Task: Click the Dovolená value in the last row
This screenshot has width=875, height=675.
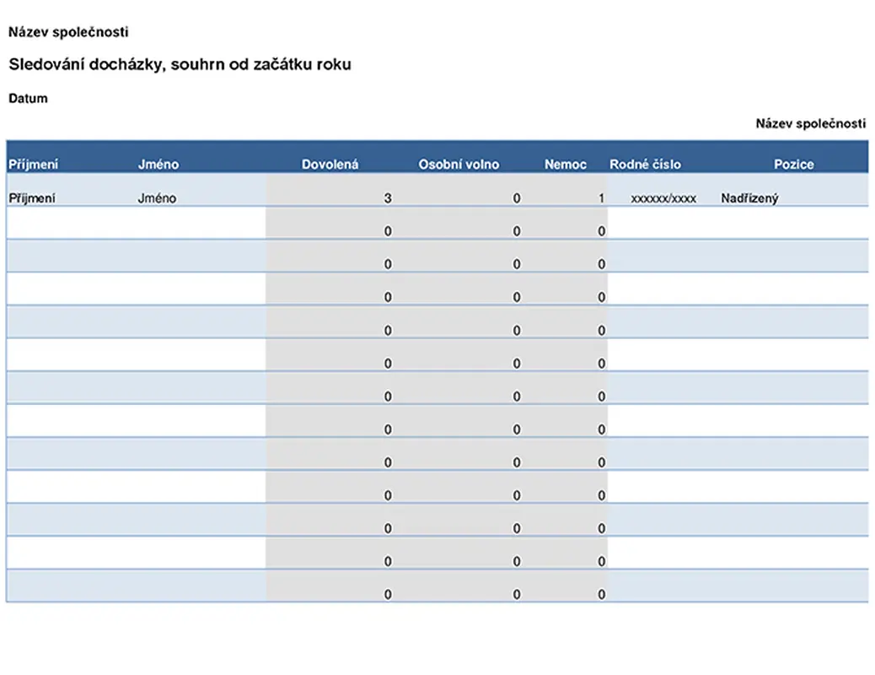Action: 388,594
